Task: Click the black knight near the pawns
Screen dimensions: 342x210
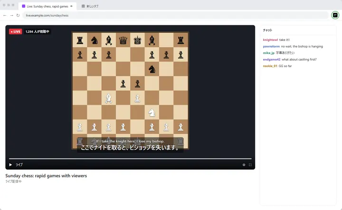Action: click(152, 69)
